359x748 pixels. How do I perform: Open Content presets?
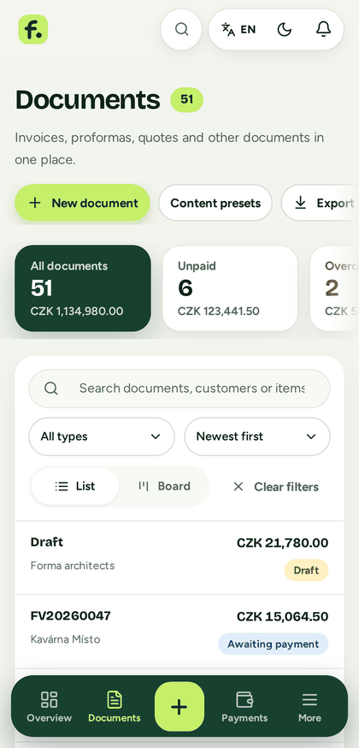[215, 203]
